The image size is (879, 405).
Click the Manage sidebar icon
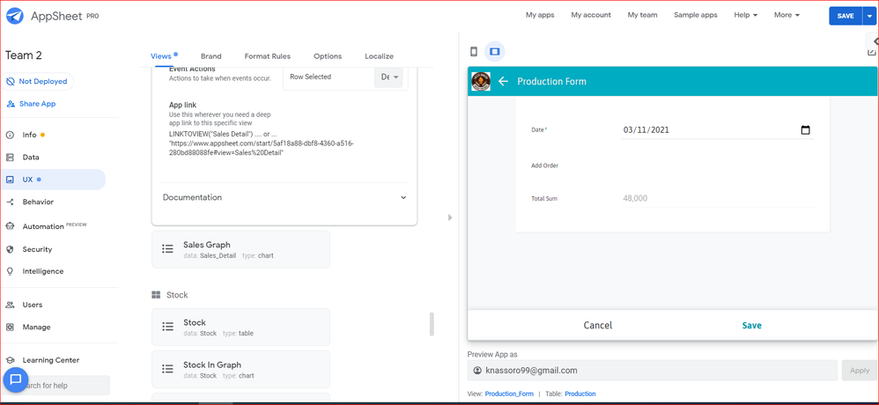[x=10, y=328]
